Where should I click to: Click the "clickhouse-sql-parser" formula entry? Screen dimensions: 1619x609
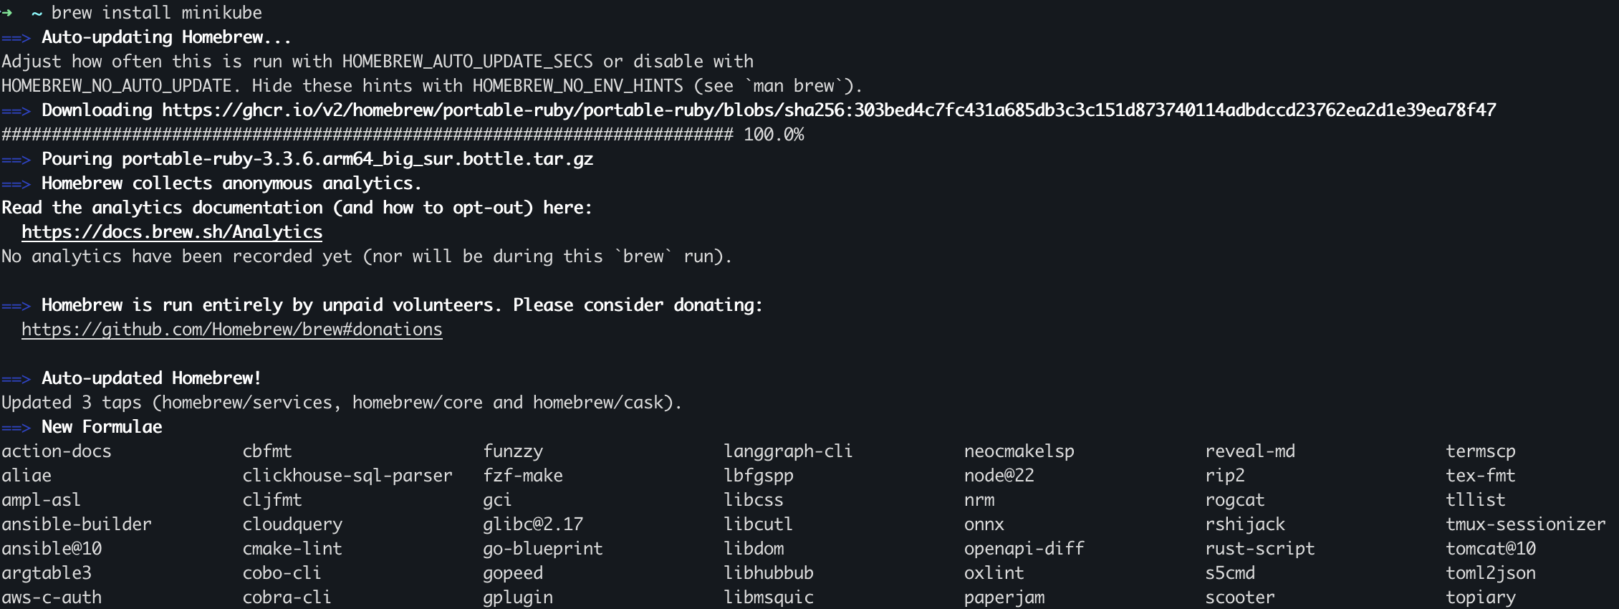[347, 476]
